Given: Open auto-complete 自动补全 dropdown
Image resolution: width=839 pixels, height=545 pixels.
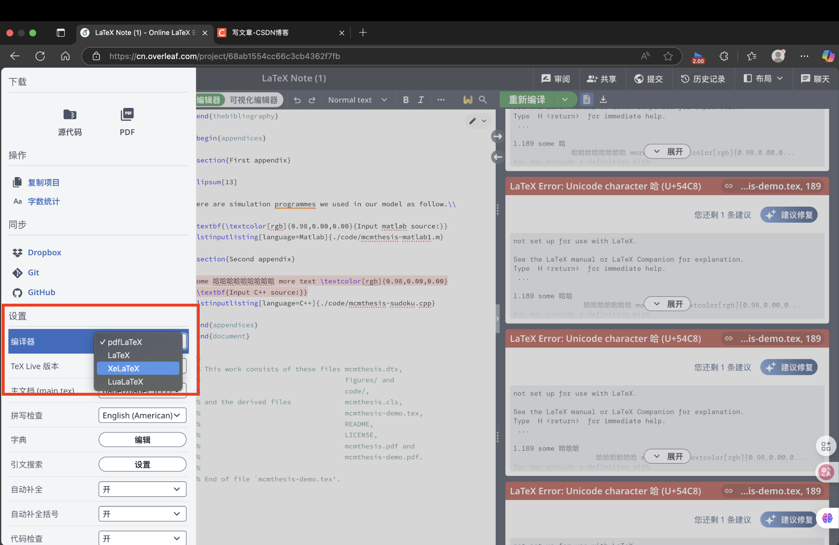Looking at the screenshot, I should (x=142, y=489).
